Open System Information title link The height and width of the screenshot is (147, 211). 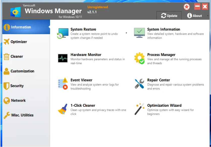(x=164, y=29)
